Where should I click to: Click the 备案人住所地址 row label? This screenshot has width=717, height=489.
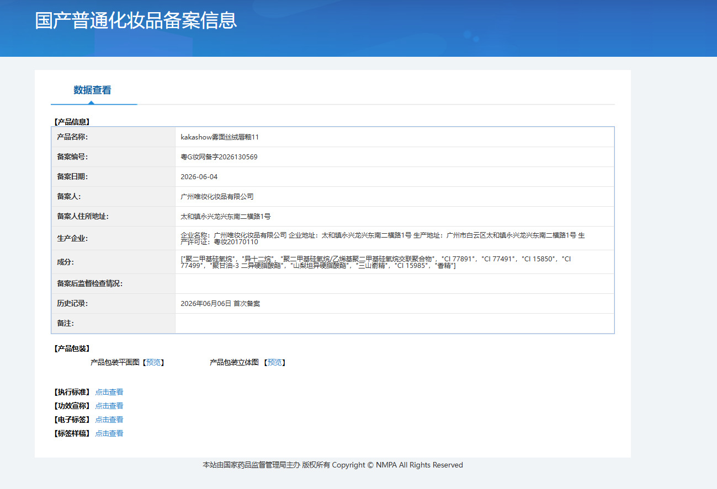pos(83,217)
